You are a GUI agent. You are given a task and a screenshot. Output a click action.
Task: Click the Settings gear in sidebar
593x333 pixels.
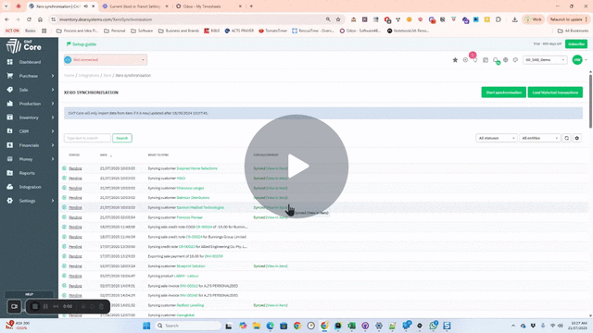coord(10,201)
